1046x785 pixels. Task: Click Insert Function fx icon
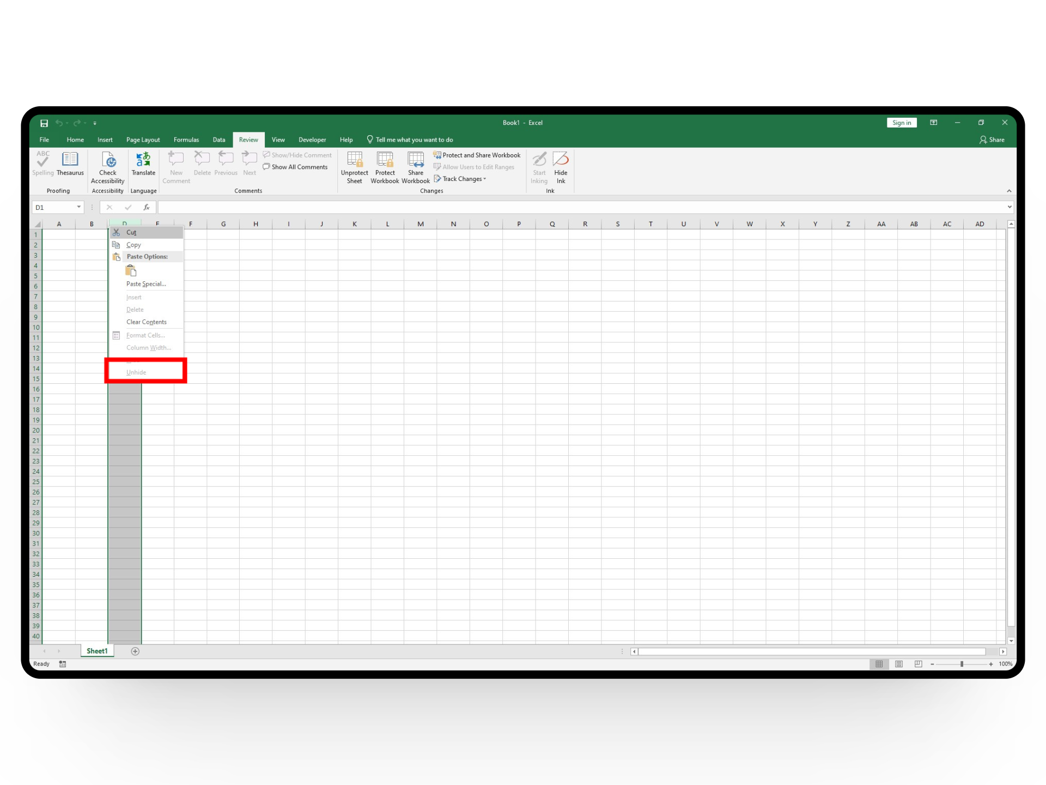tap(147, 207)
